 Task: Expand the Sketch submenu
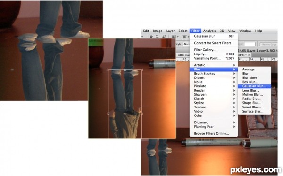coord(214,99)
